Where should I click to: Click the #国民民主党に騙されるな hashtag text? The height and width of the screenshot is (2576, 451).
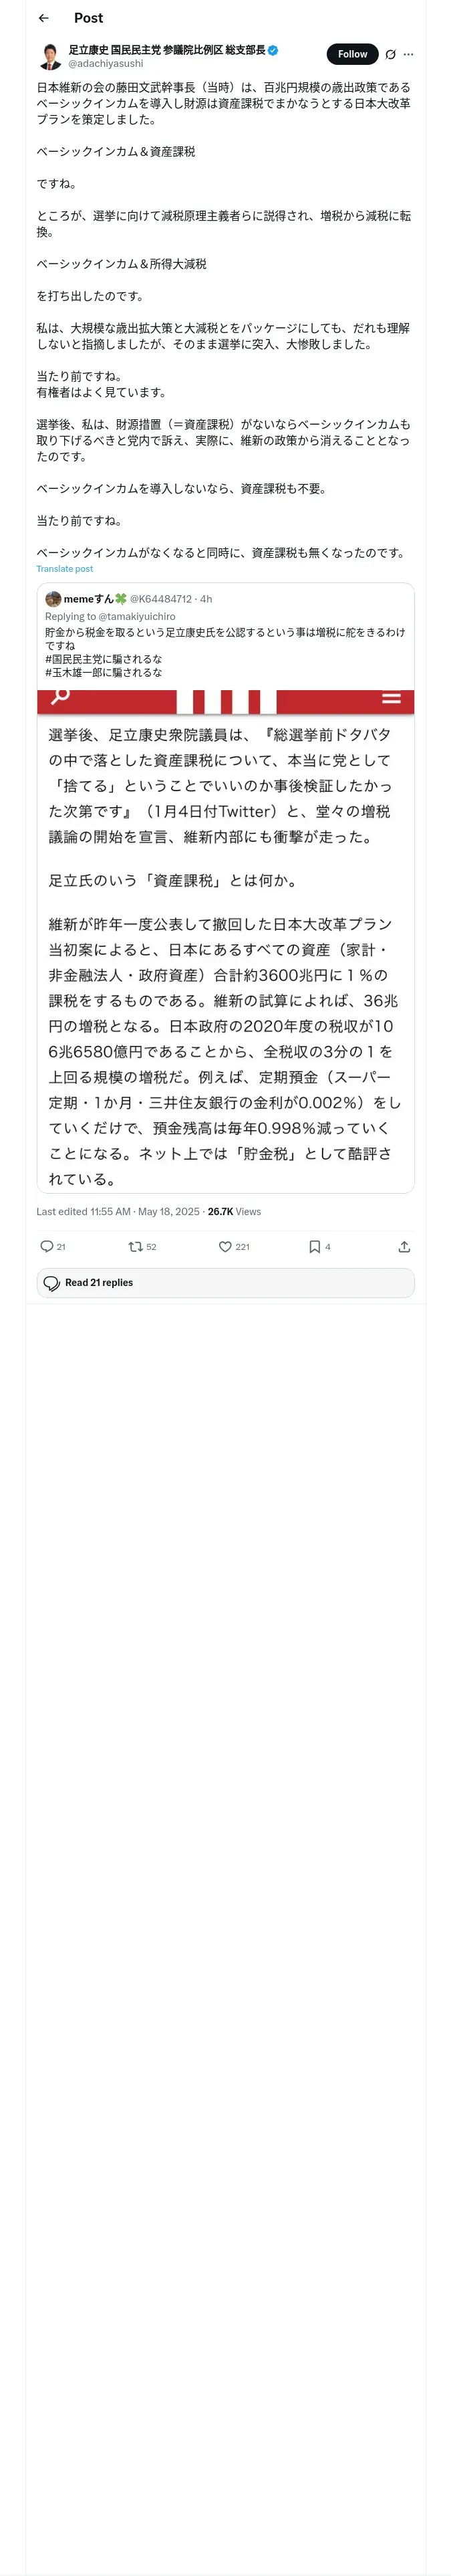click(x=104, y=659)
